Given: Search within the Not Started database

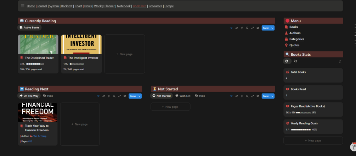Looking at the screenshot, I should [247, 96].
